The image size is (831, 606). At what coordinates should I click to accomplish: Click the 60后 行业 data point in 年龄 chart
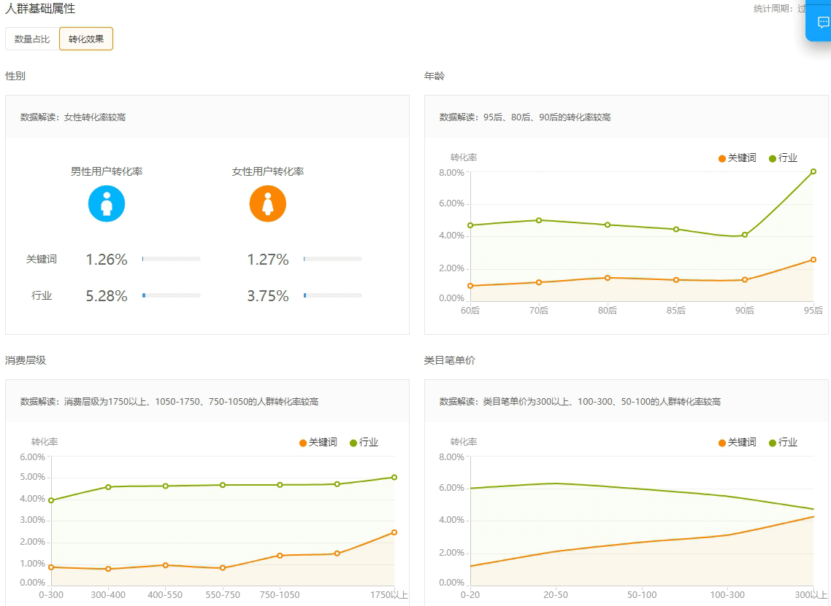(470, 225)
